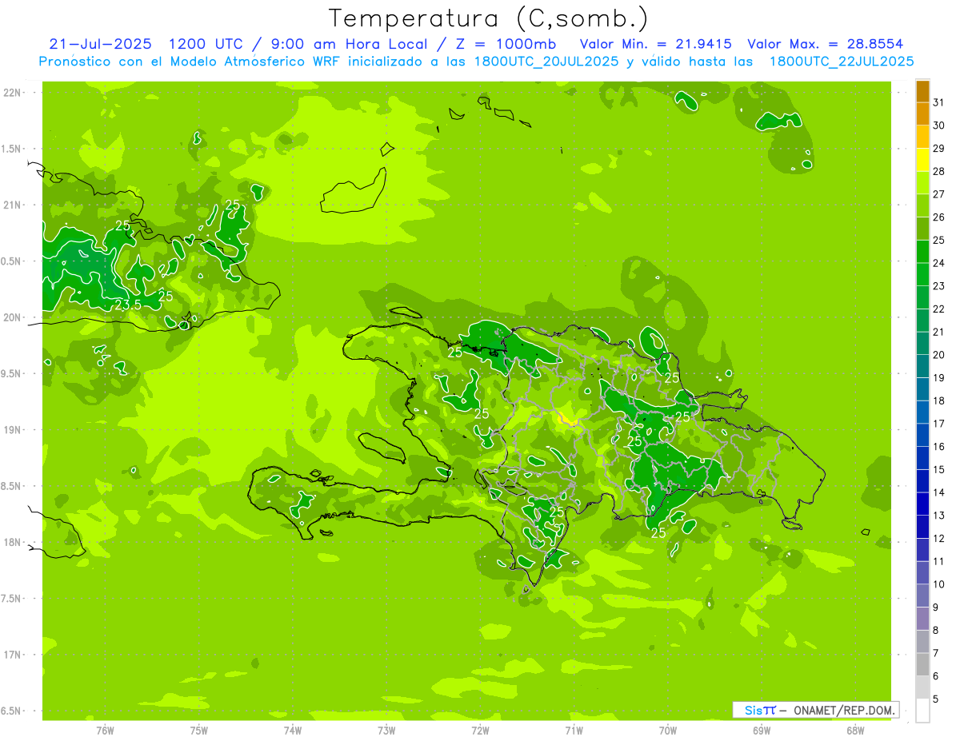This screenshot has height=741, width=960.
Task: Click the "75W" longitude axis label
Action: 199,731
